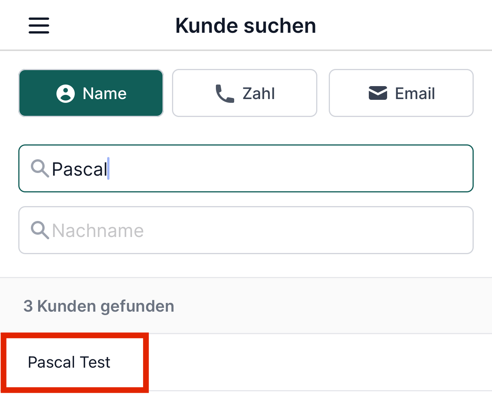
Task: Click magnifier icon beside Pascal text
Action: coord(40,168)
